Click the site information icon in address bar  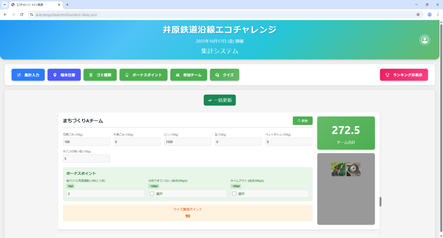coord(32,14)
